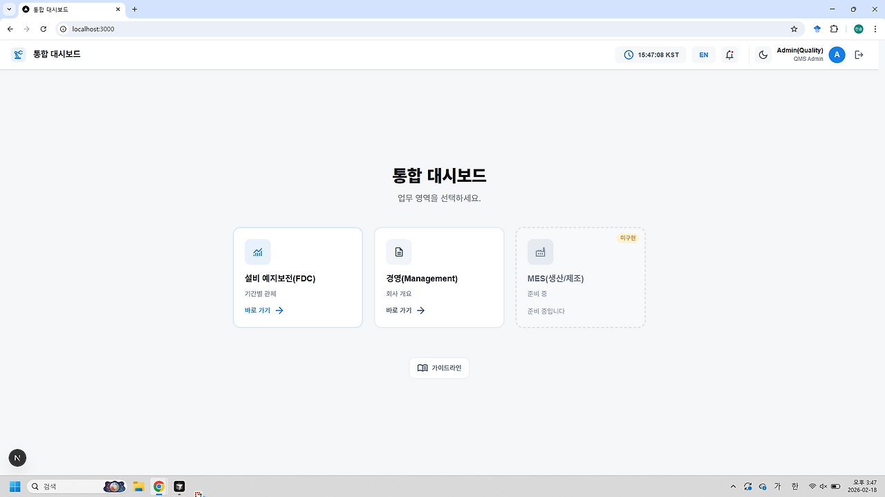Click the 15:47:08 KST clock display
Image resolution: width=885 pixels, height=497 pixels.
click(651, 55)
